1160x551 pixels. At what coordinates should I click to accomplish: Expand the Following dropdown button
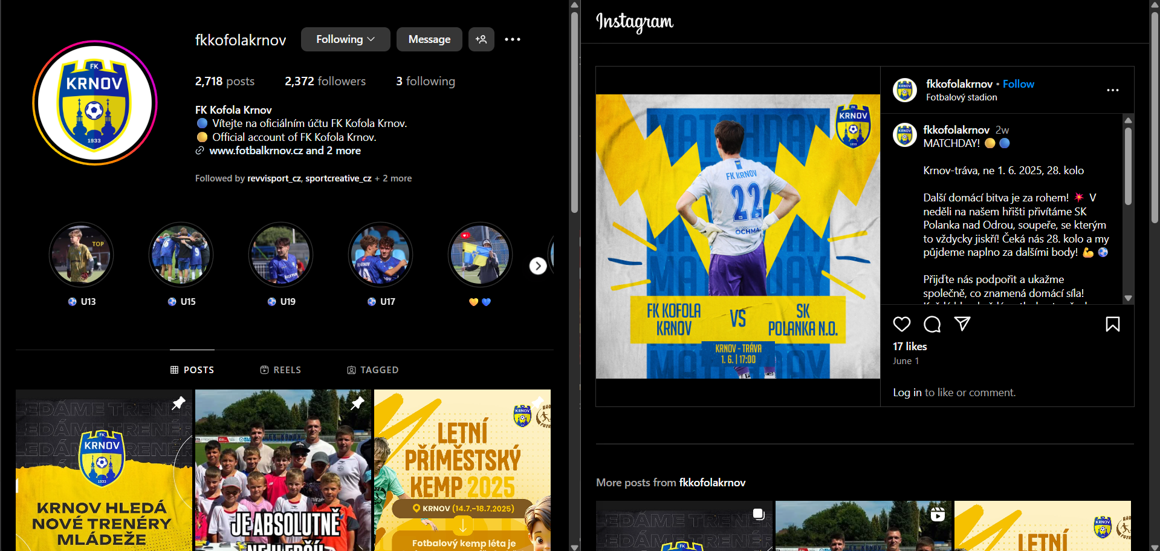tap(346, 39)
